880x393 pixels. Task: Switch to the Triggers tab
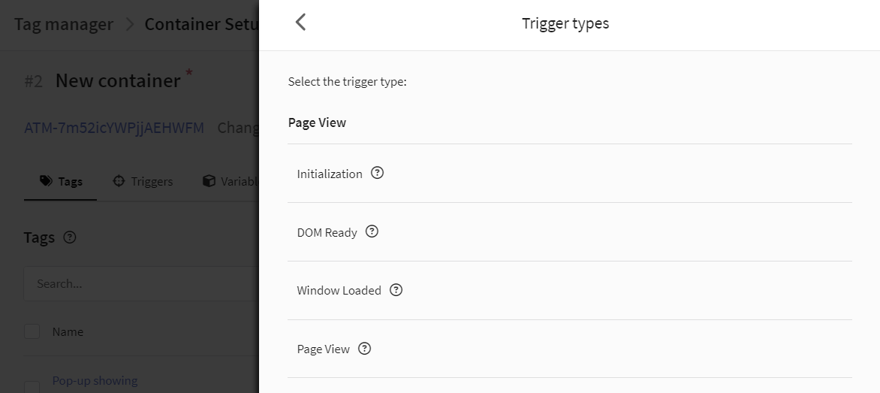pyautogui.click(x=143, y=181)
